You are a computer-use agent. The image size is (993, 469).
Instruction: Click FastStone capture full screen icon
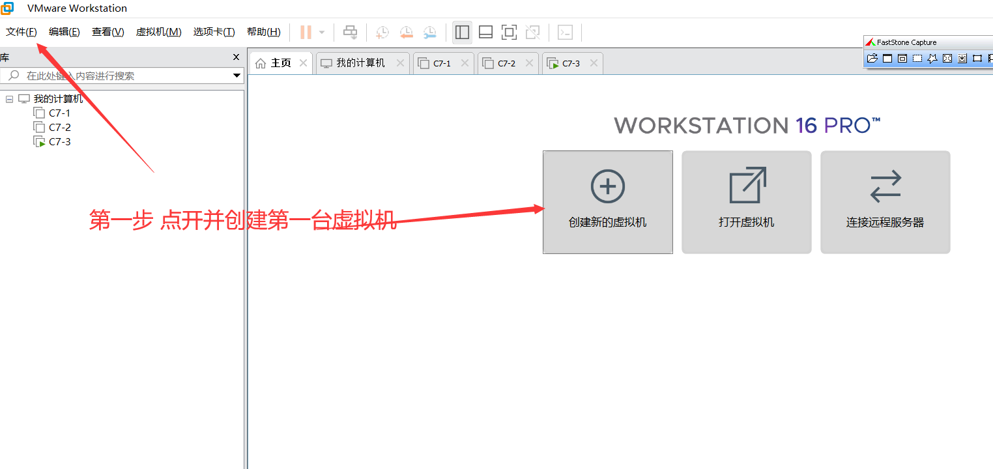947,59
